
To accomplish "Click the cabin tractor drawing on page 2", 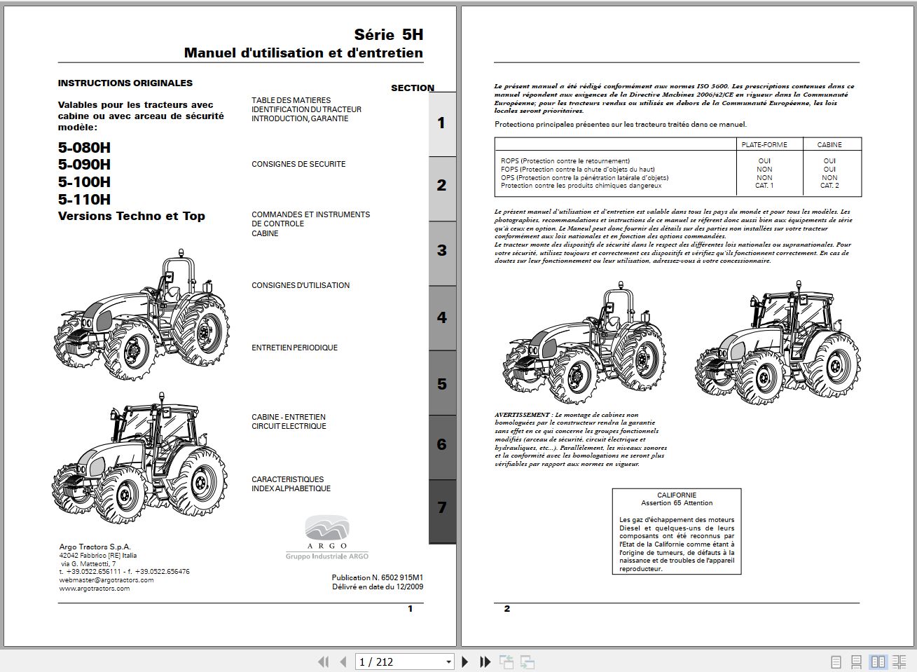I will [x=779, y=341].
